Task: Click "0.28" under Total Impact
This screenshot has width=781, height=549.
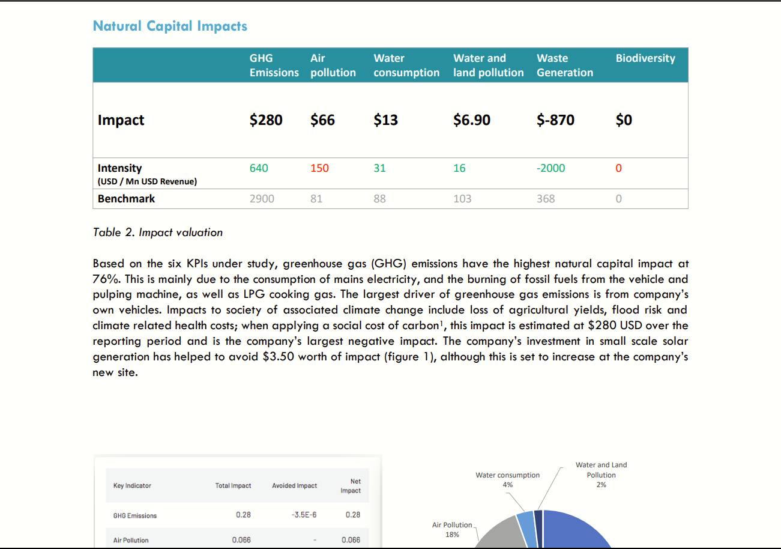Action: click(244, 515)
